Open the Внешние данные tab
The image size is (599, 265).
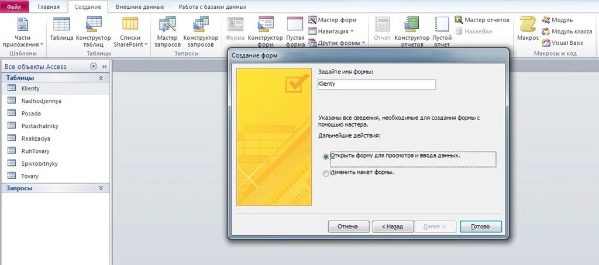pos(140,7)
